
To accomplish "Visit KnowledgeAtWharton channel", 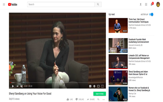I will (x=136, y=78).
